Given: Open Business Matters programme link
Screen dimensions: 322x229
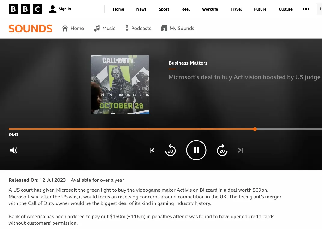Looking at the screenshot, I should 188,63.
